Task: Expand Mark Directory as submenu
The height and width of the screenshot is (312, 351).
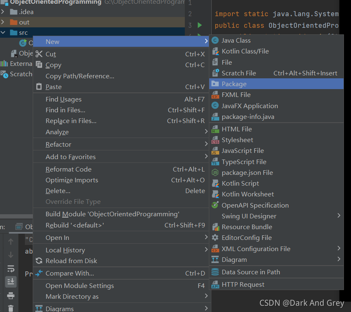Action: pos(121,297)
